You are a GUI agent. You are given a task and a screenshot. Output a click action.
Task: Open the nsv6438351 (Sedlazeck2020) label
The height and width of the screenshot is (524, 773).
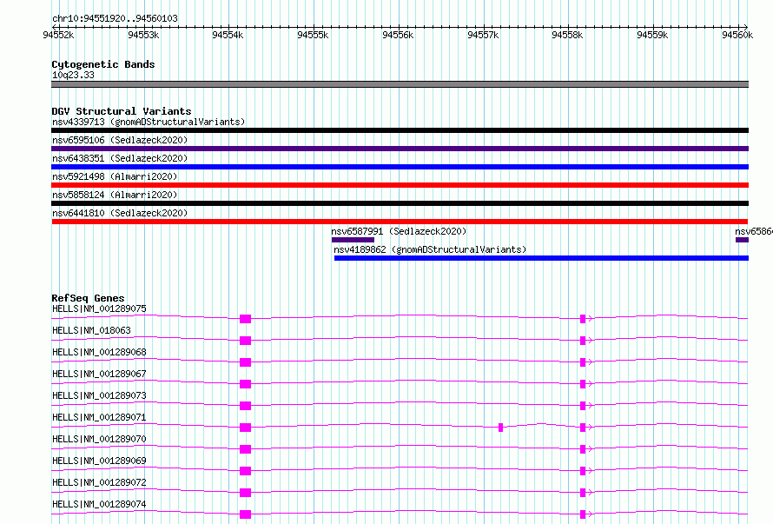point(120,158)
